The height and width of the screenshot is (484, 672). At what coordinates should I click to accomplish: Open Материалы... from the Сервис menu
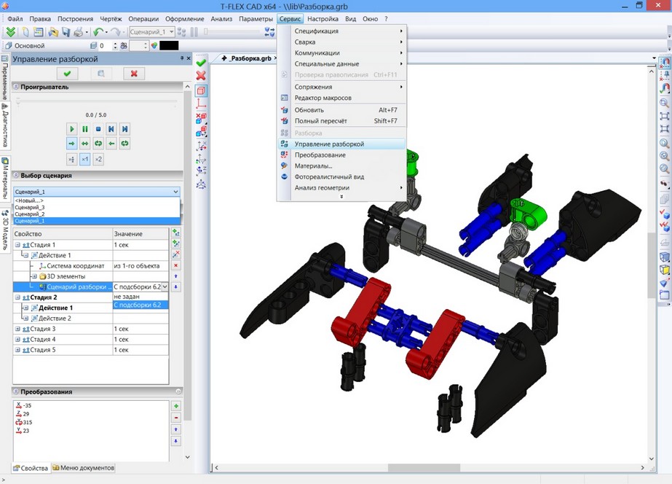[341, 166]
